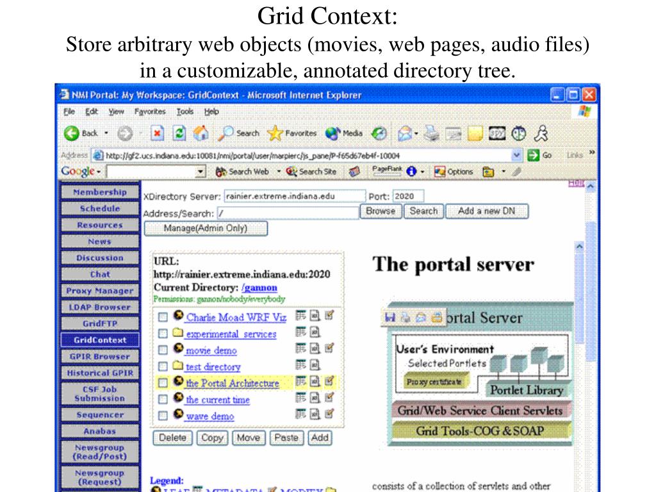Open Google toolbar Options
This screenshot has width=656, height=492.
(454, 172)
